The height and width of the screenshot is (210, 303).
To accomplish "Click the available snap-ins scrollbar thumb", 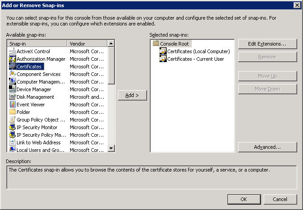I will pyautogui.click(x=111, y=66).
